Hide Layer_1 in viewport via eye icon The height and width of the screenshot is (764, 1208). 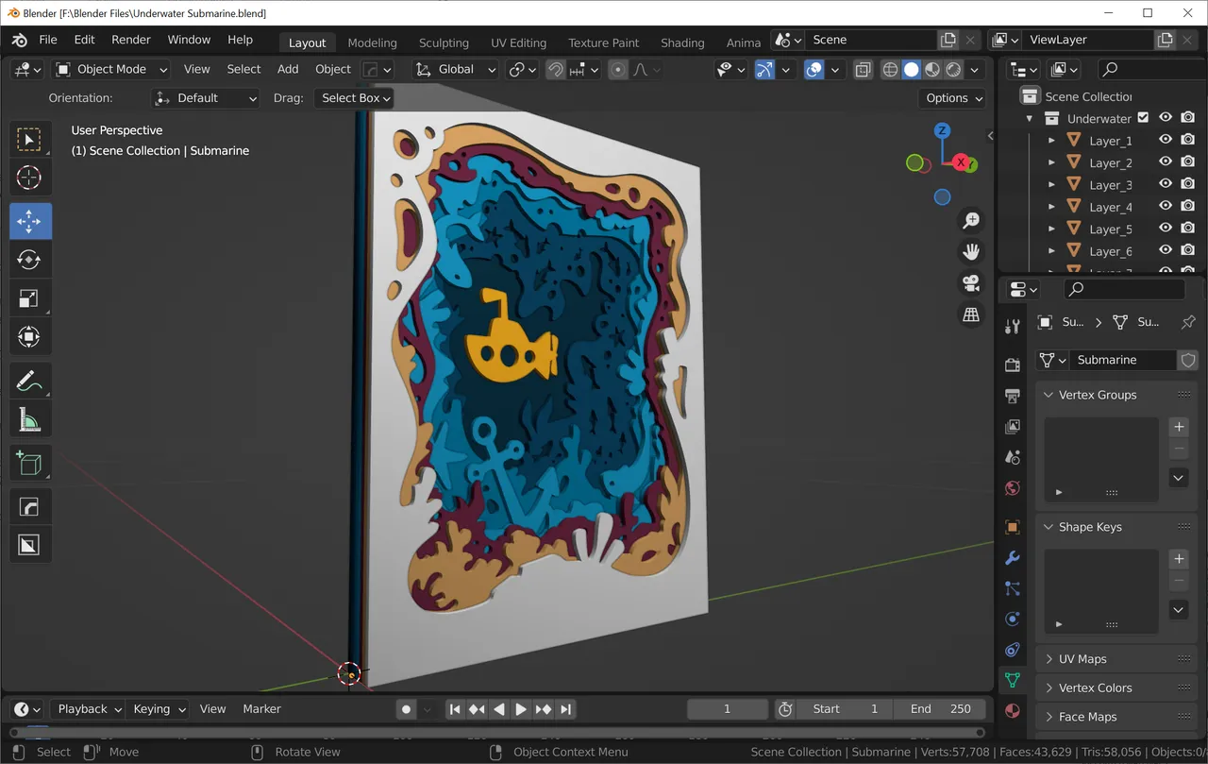click(1166, 140)
